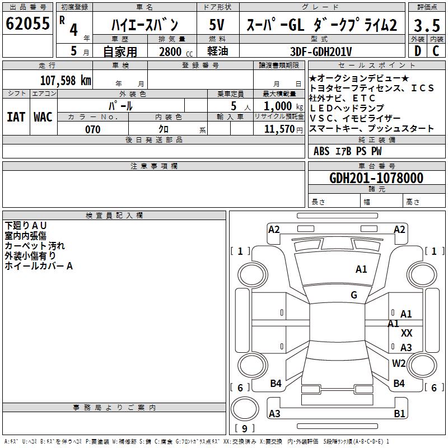Viewport: 448px width, 448px height.
Task: Click the mileage value 107,598 km
Action: pyautogui.click(x=66, y=80)
